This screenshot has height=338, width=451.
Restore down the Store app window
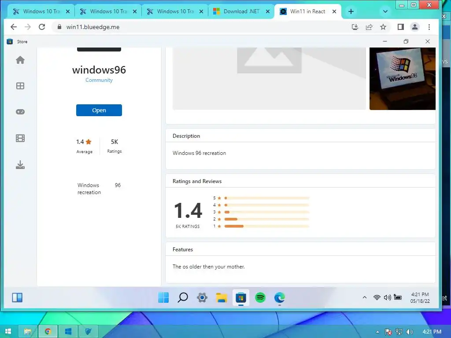[406, 41]
